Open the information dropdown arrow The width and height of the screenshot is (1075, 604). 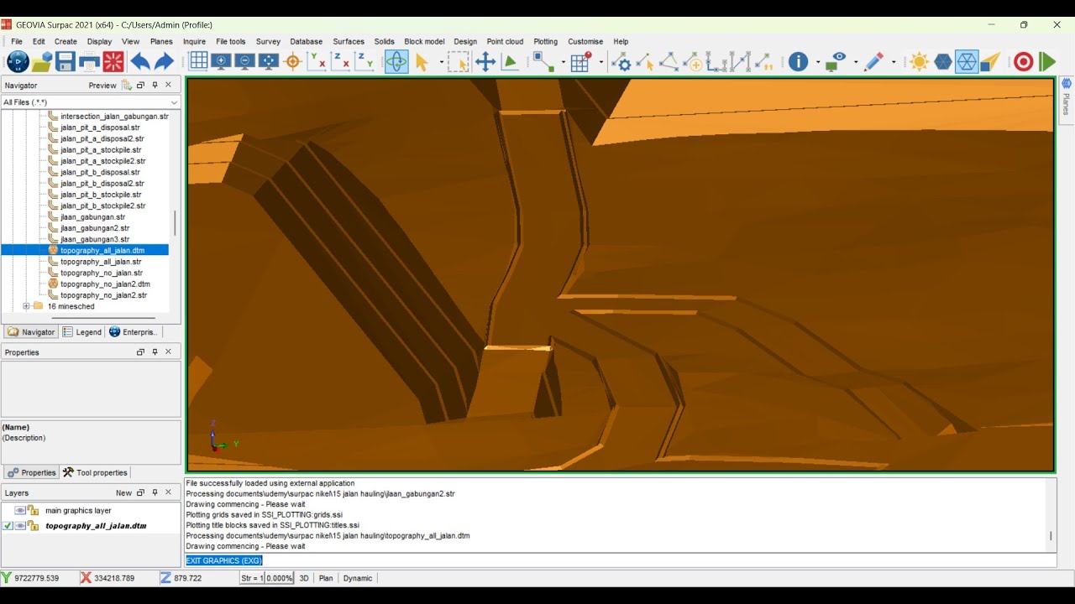[x=817, y=61]
